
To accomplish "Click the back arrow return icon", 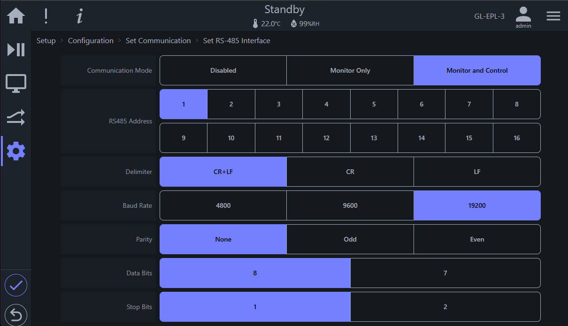I will (16, 315).
